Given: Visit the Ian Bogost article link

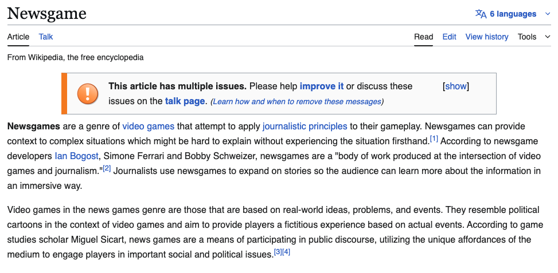Looking at the screenshot, I should pyautogui.click(x=77, y=156).
